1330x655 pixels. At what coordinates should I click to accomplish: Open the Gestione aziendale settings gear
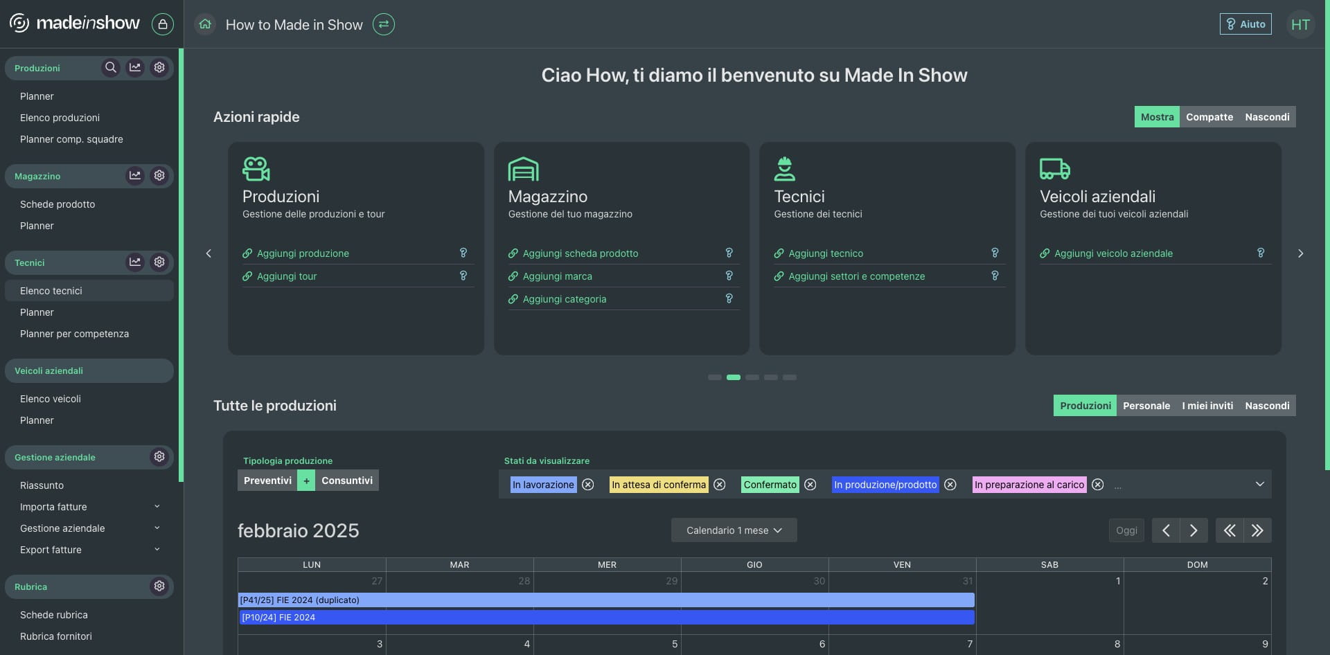click(x=159, y=457)
